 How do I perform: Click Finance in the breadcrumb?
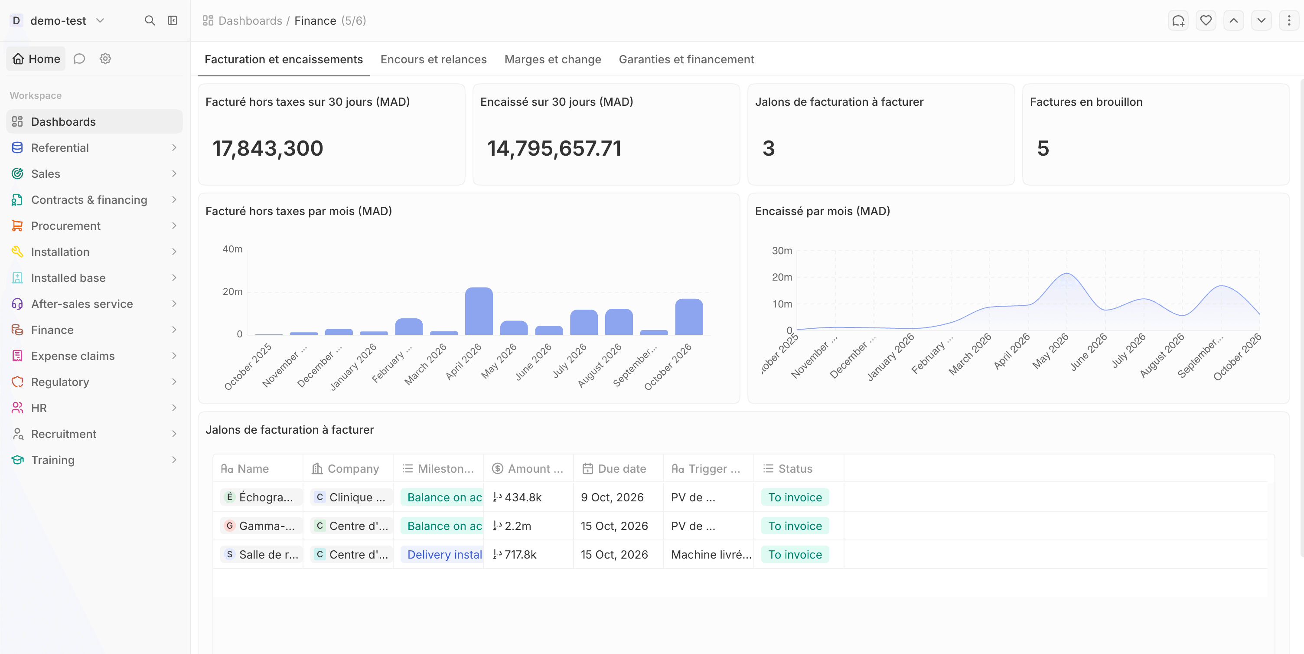[x=315, y=21]
